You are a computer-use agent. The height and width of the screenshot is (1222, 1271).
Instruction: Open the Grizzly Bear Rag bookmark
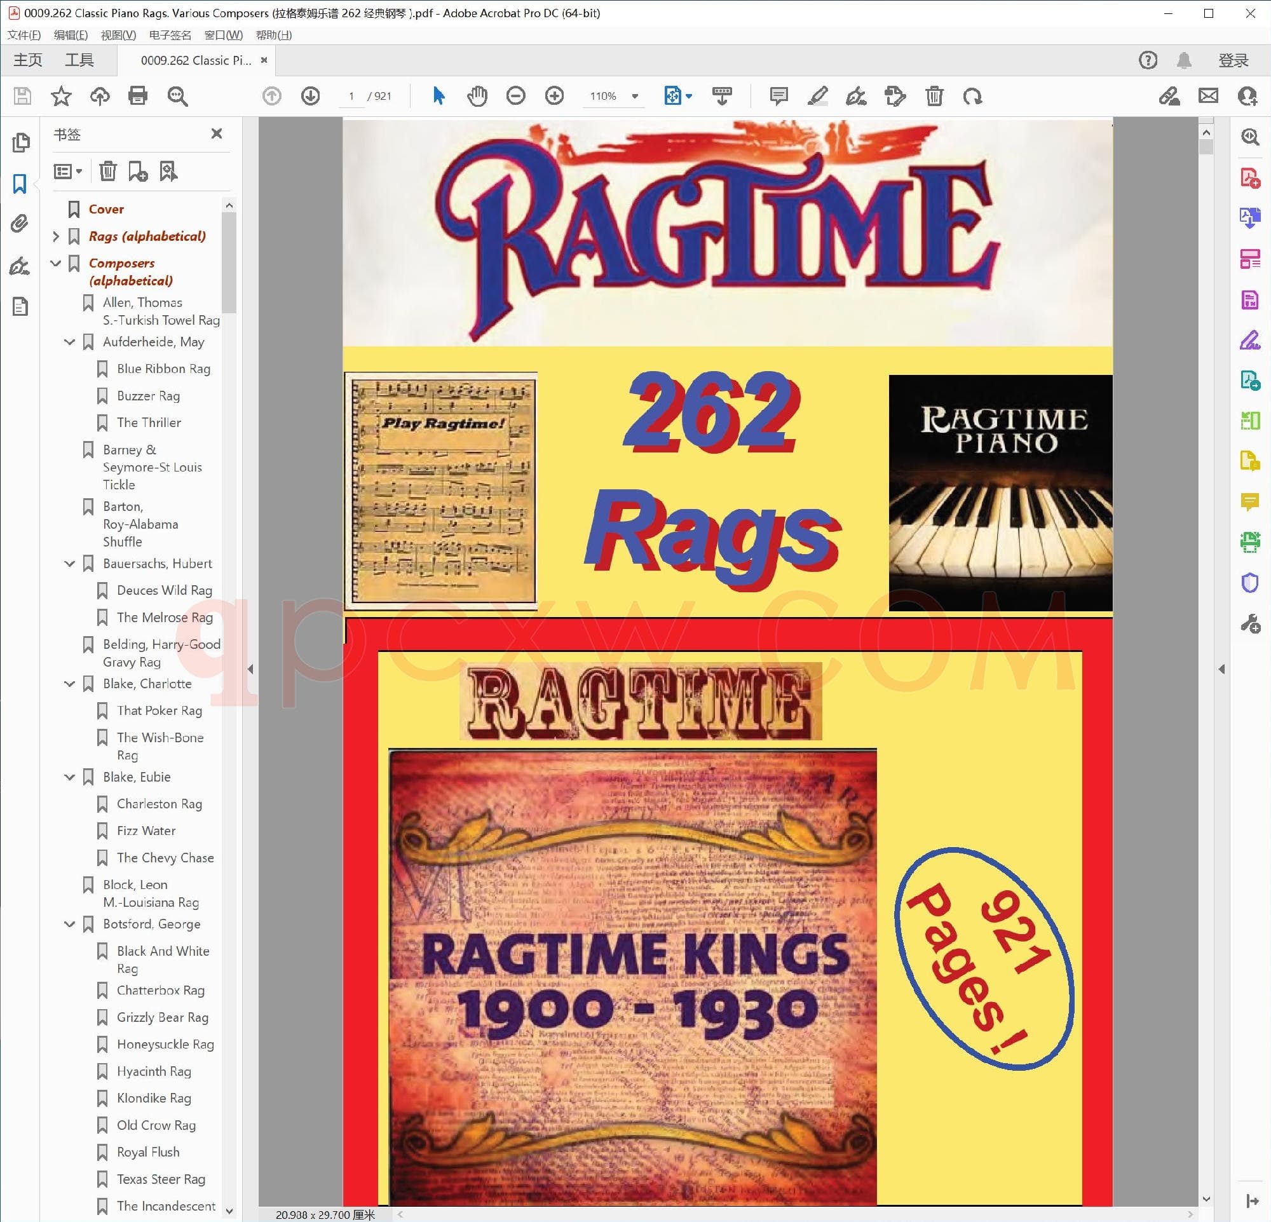click(x=162, y=1017)
